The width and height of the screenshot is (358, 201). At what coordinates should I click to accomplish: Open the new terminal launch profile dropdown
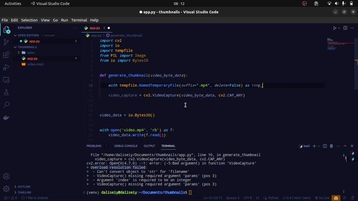(x=318, y=146)
